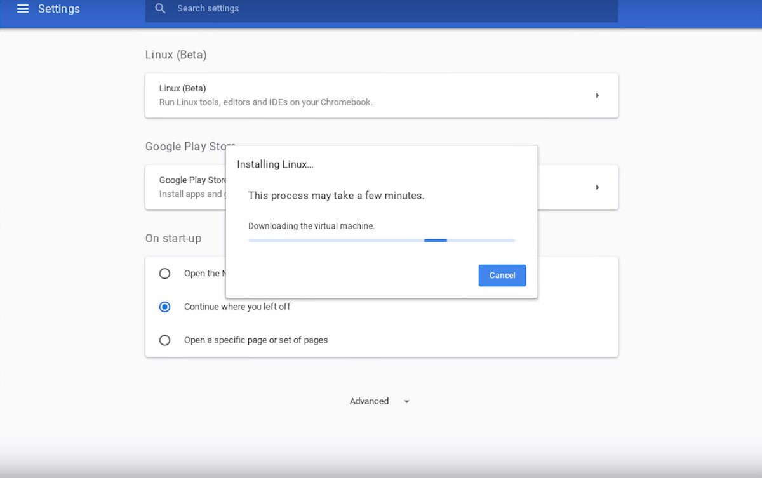
Task: Click the Google Play Store row arrow
Action: pyautogui.click(x=597, y=187)
